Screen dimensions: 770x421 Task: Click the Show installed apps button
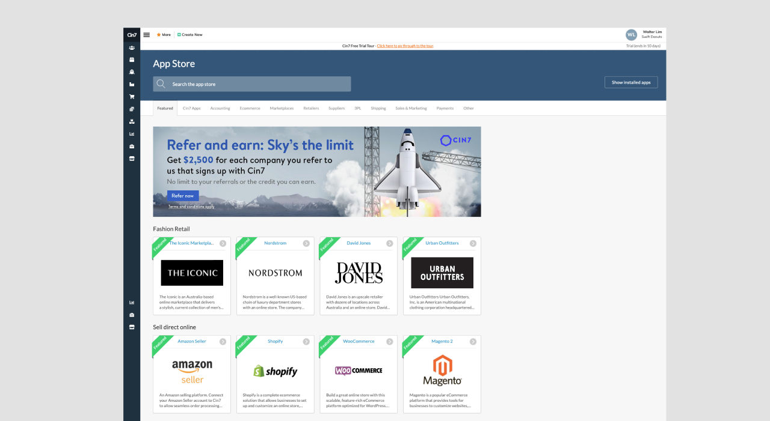coord(631,82)
